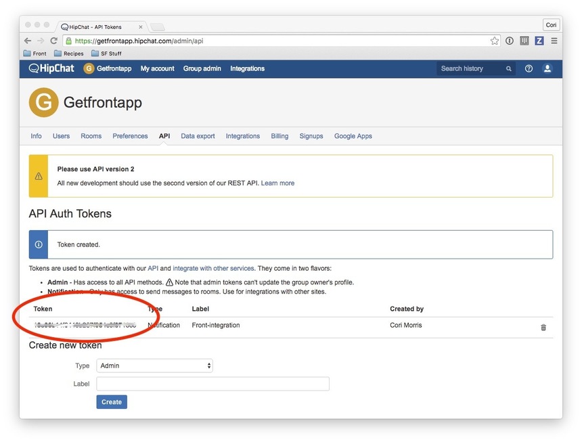582x442 pixels.
Task: Open the HipChat help question mark icon
Action: (x=529, y=68)
